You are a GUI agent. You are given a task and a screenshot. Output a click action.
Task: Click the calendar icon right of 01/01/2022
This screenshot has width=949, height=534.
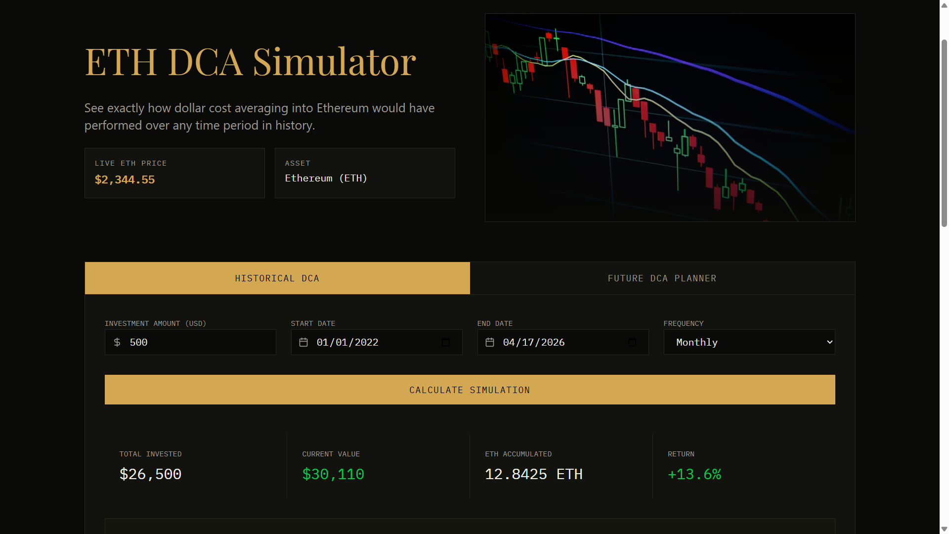(x=445, y=342)
